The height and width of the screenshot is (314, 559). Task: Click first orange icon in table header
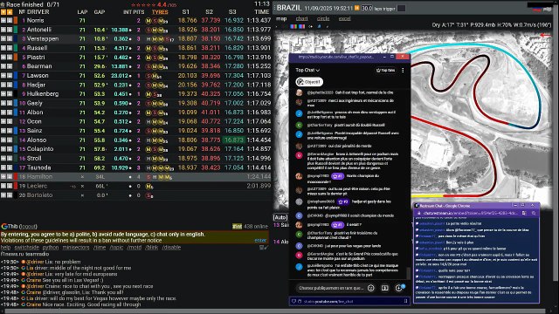[x=3, y=11]
